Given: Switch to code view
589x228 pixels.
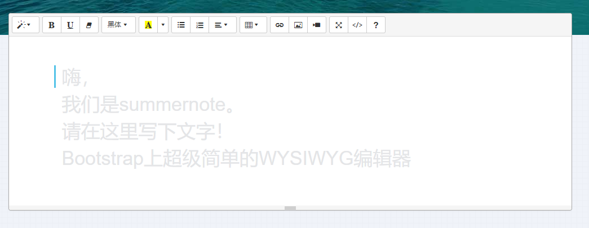Looking at the screenshot, I should click(357, 25).
